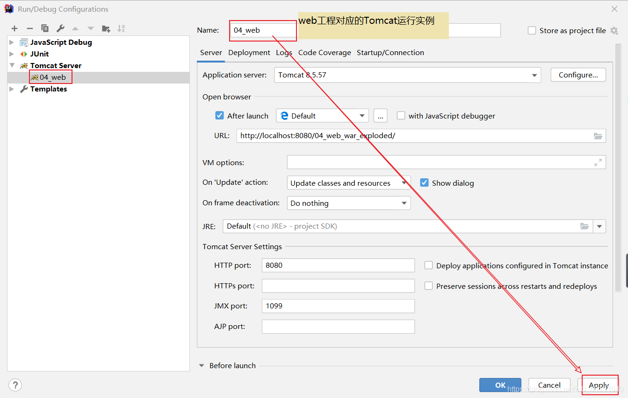628x398 pixels.
Task: Click JavaScript Debug node icon
Action: click(24, 42)
